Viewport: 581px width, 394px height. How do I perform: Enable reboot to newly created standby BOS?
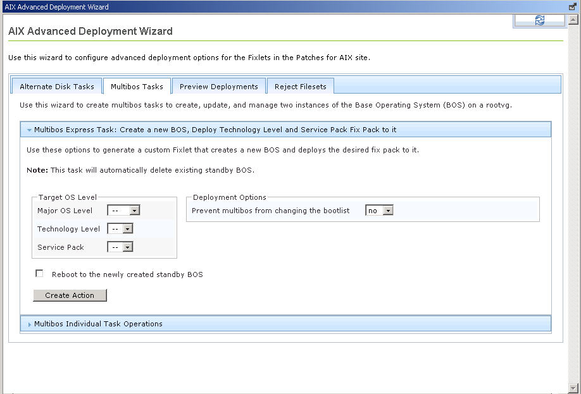pos(39,274)
